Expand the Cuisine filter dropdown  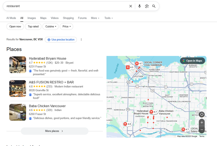[50, 26]
